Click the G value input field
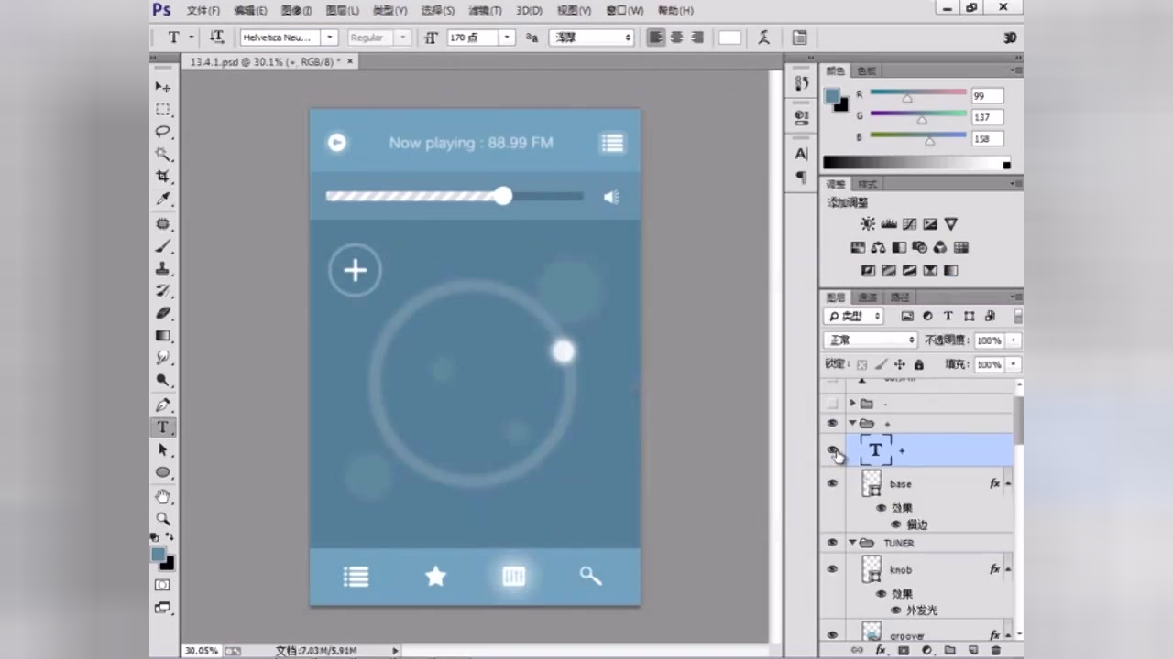The height and width of the screenshot is (659, 1173). pos(988,117)
